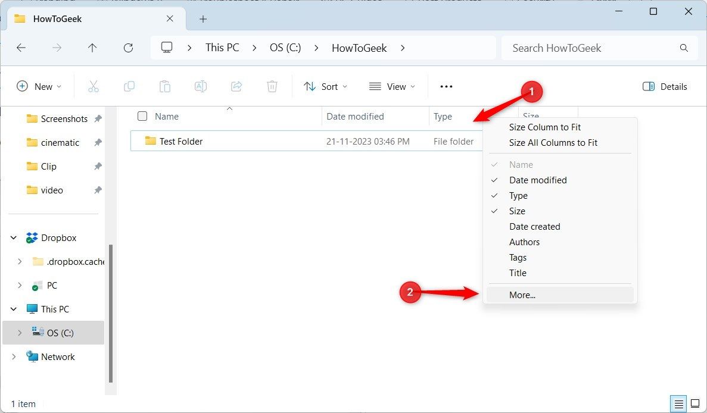Image resolution: width=707 pixels, height=413 pixels.
Task: Refresh the HowToGeek folder
Action: 129,48
